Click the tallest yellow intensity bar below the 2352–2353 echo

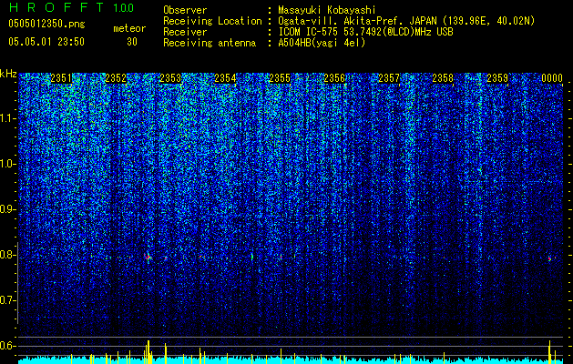pyautogui.click(x=148, y=352)
